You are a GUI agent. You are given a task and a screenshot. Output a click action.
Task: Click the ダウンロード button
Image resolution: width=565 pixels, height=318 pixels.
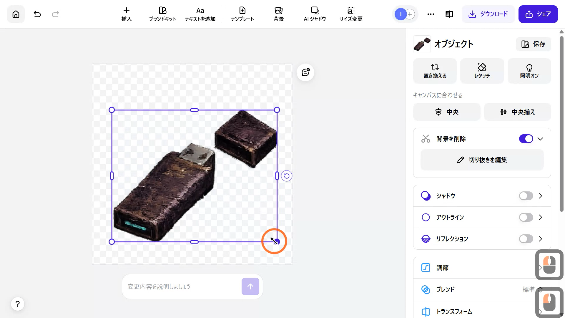pyautogui.click(x=488, y=14)
